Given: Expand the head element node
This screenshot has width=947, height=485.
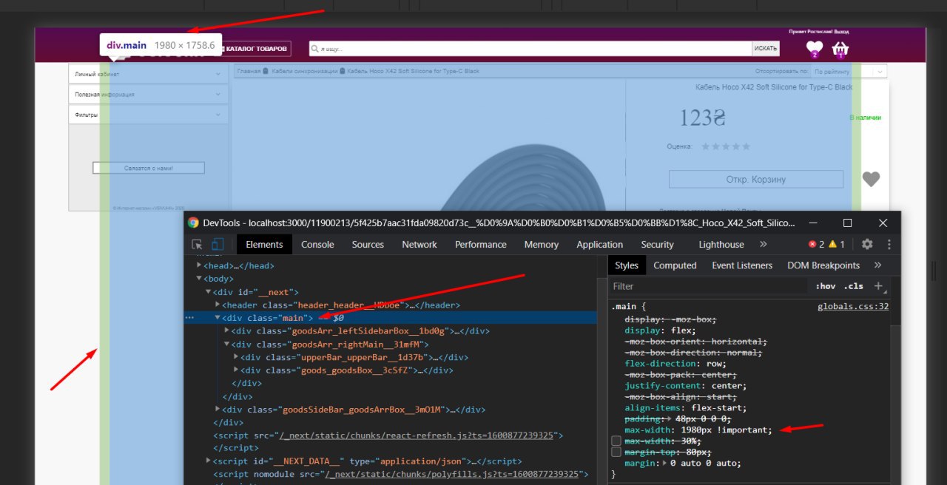Looking at the screenshot, I should coord(199,265).
